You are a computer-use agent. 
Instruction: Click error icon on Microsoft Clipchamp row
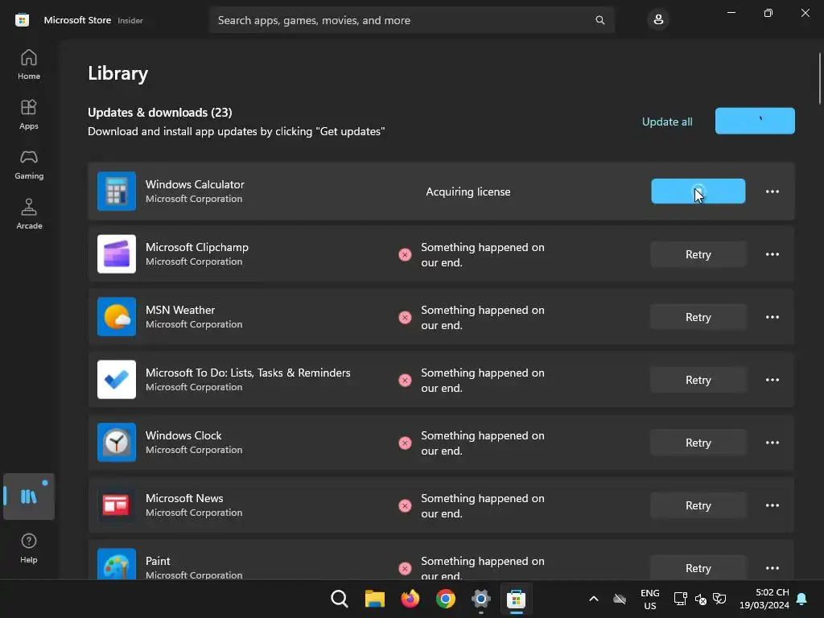(x=405, y=255)
